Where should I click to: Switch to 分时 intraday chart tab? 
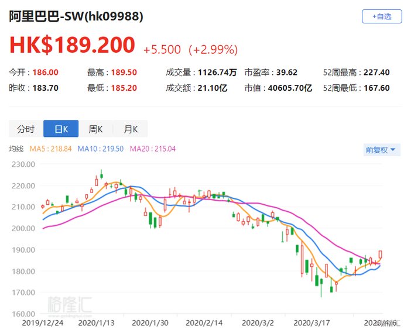(26, 129)
